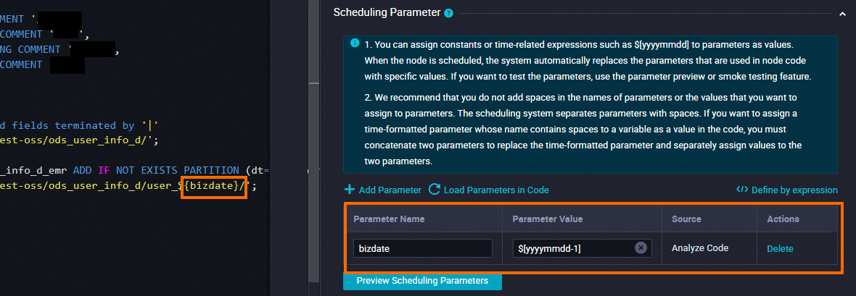Click the Add Parameter link

(382, 190)
